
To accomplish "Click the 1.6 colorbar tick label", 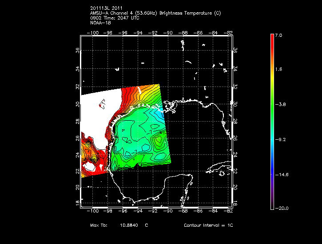I will pyautogui.click(x=278, y=69).
